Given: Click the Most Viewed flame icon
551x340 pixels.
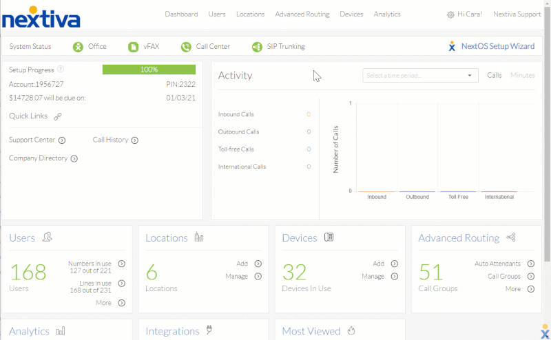Looking at the screenshot, I should coord(351,330).
